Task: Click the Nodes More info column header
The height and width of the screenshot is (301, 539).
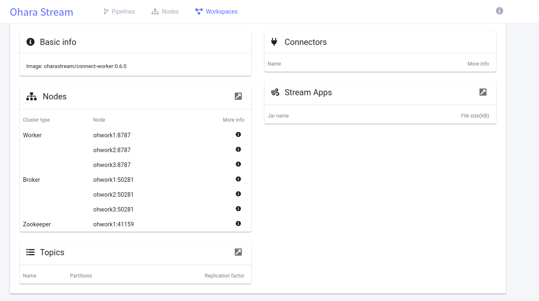Action: tap(234, 120)
